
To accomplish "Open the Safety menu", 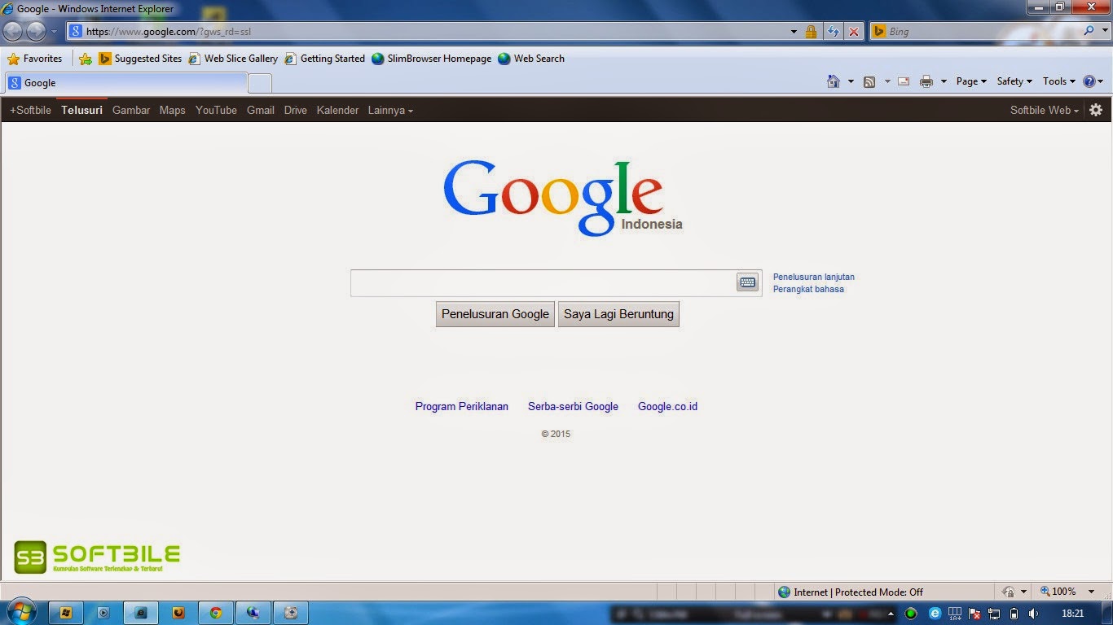I will 1014,81.
